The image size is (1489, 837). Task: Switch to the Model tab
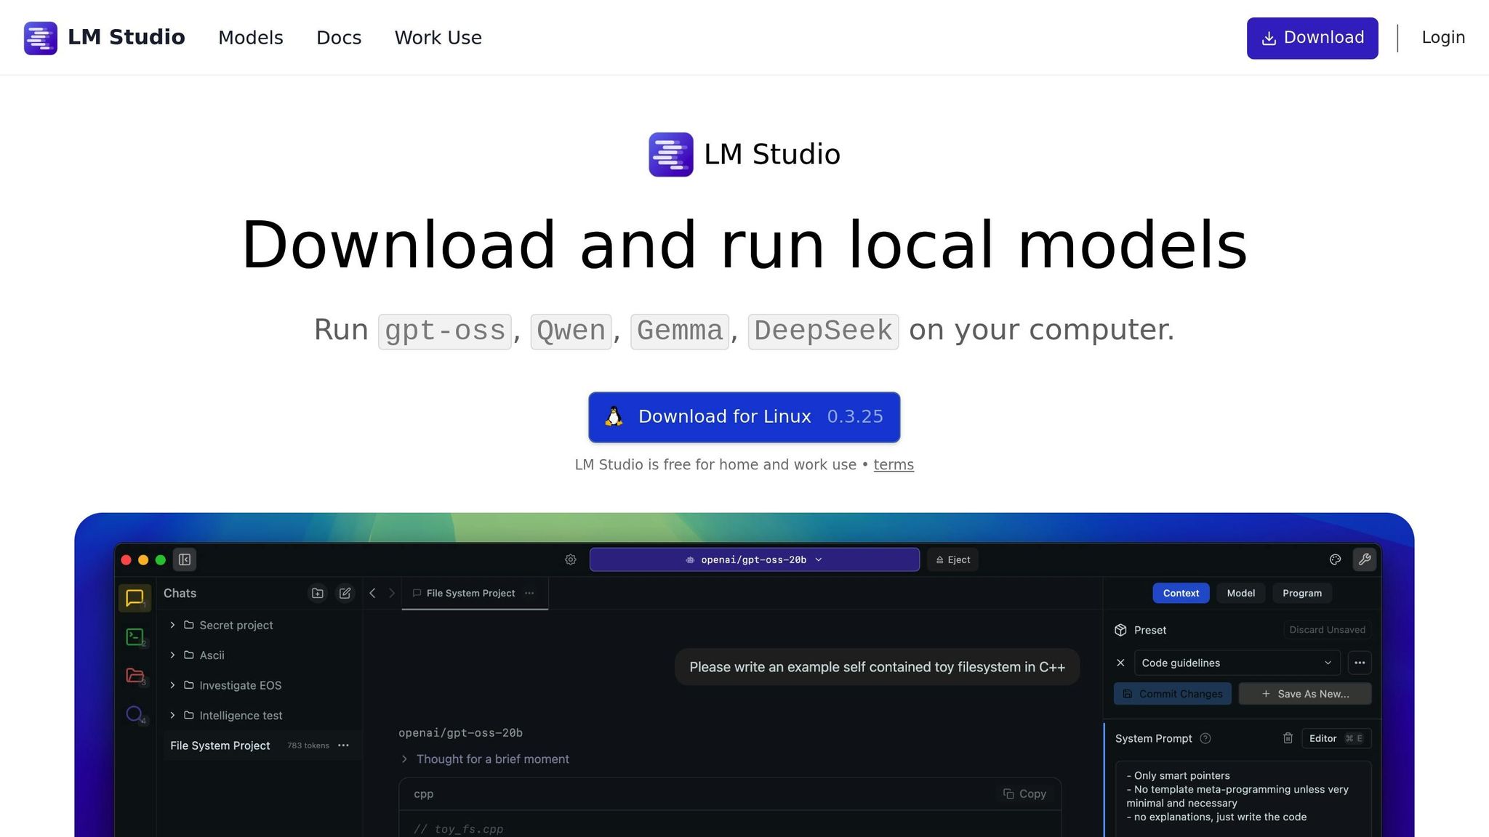(1240, 593)
